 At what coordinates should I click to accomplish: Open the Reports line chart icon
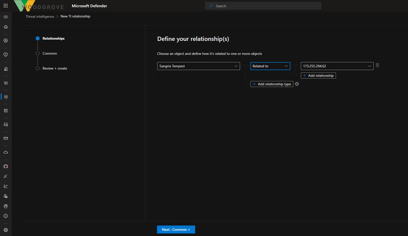[6, 186]
